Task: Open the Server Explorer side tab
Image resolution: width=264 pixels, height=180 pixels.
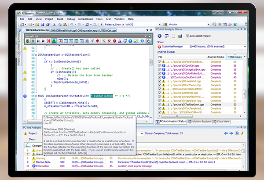Action: [19, 40]
